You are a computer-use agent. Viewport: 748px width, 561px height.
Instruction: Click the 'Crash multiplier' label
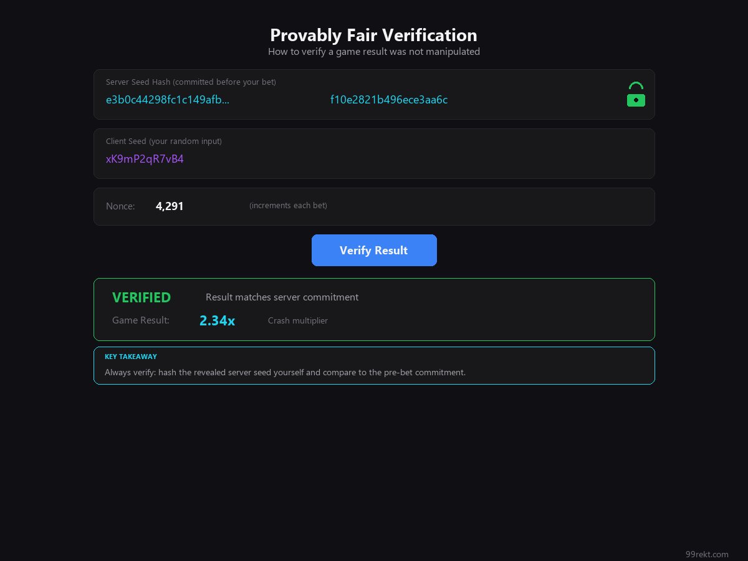(297, 321)
